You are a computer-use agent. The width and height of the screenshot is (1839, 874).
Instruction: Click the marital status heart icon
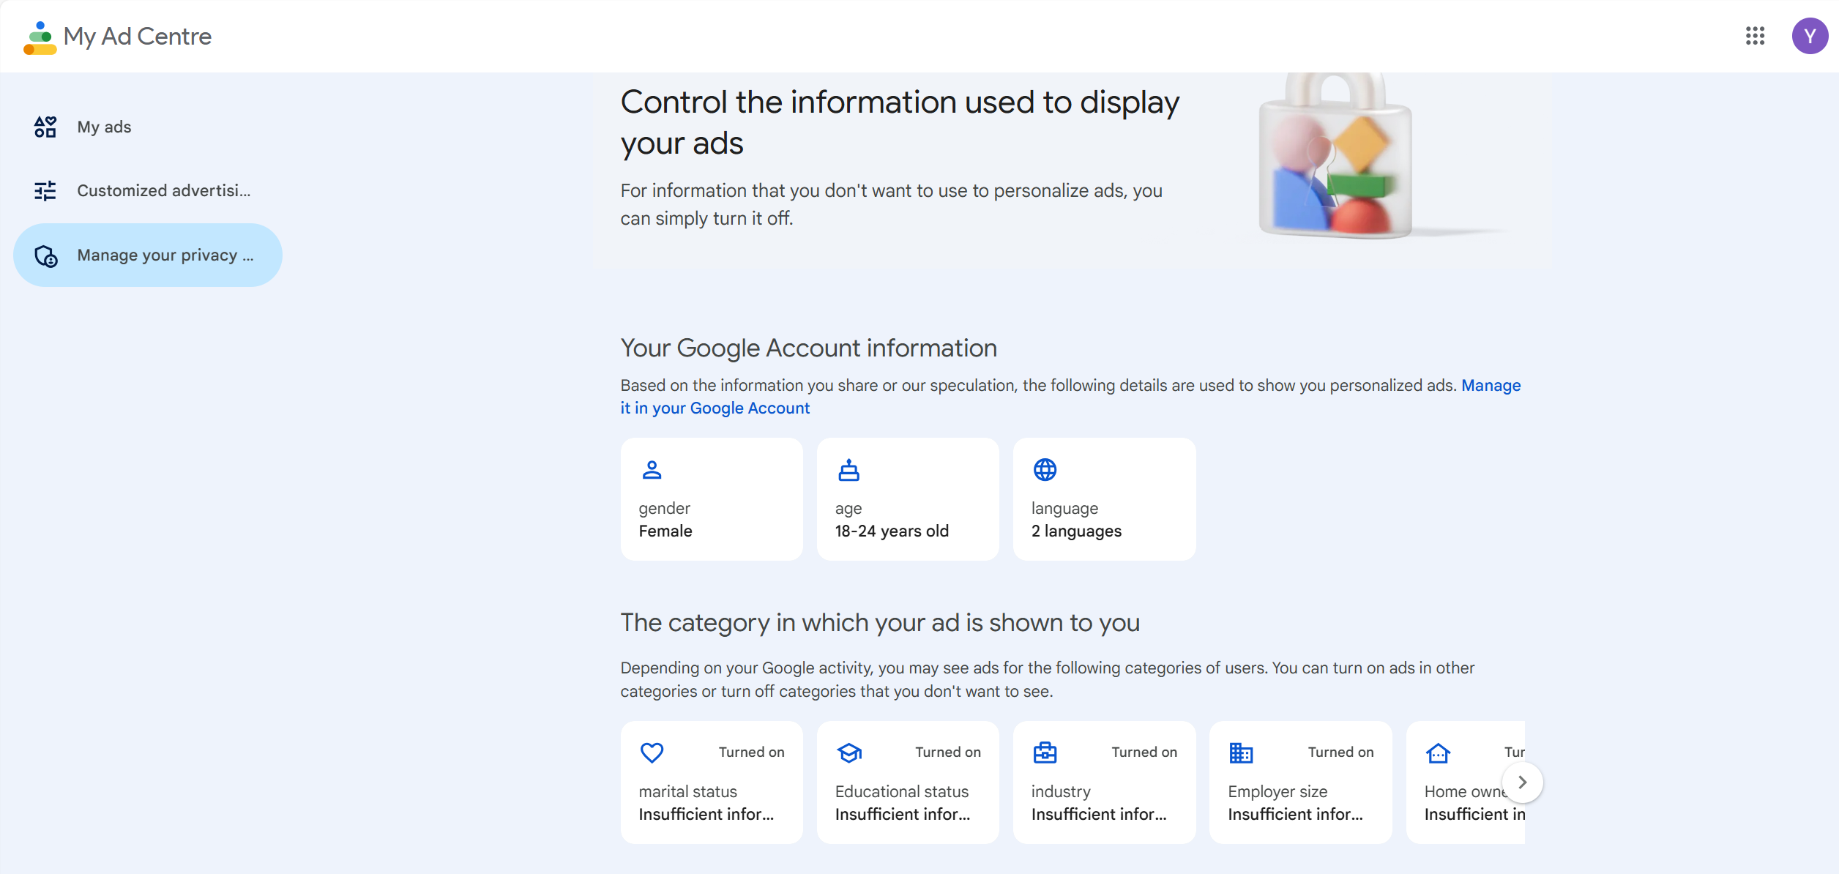pos(652,752)
